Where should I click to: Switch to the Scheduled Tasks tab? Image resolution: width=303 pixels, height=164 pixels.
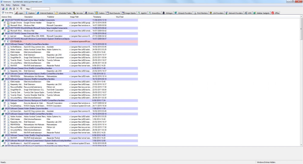[x=63, y=13]
